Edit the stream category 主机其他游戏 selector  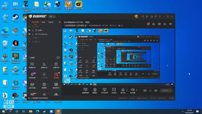pos(75,26)
